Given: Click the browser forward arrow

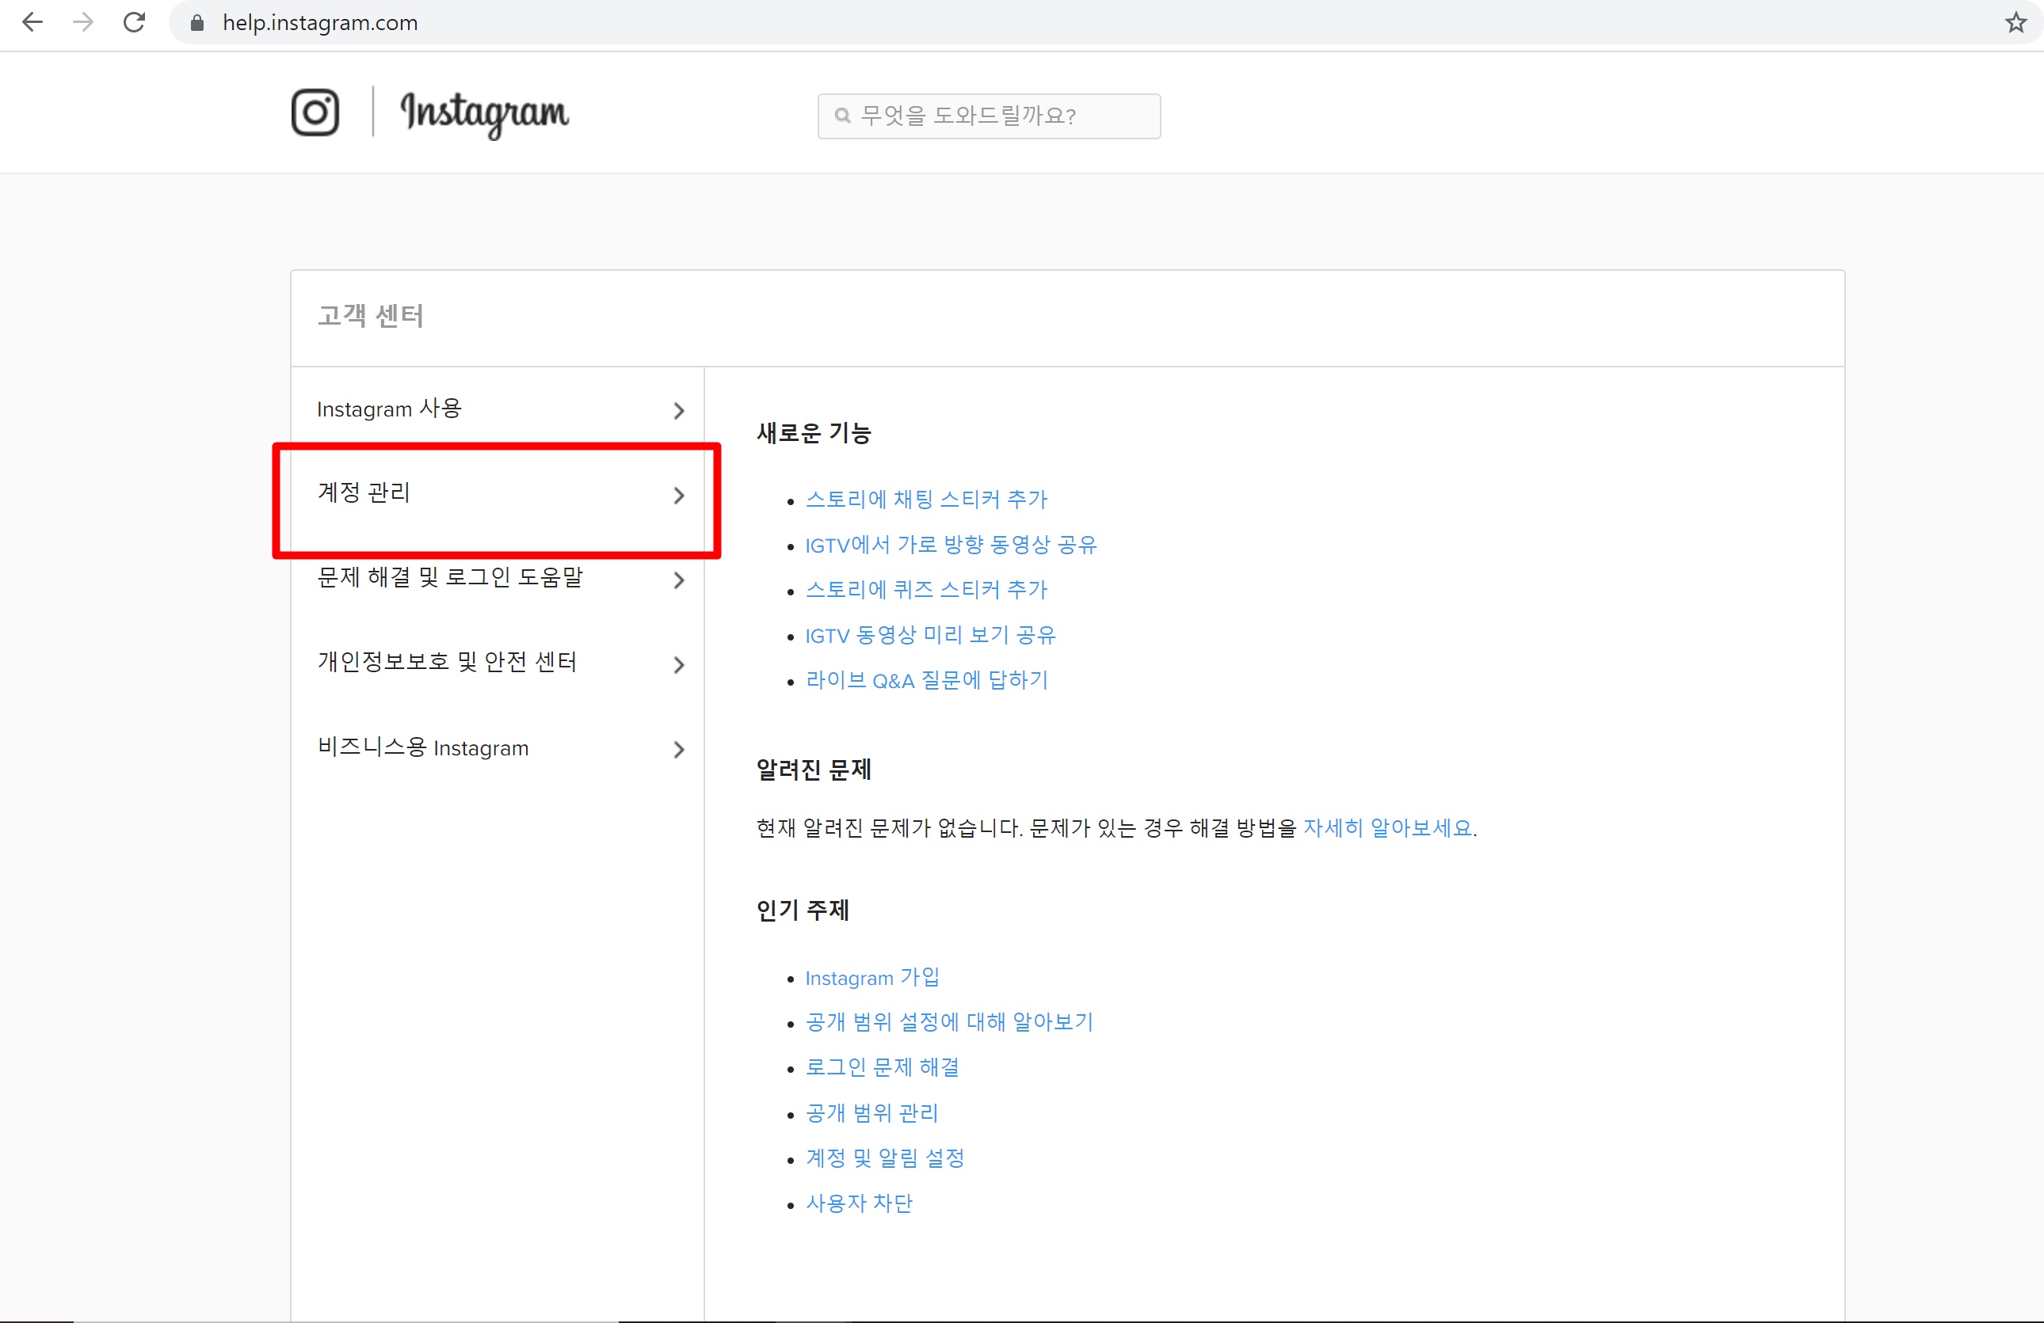Looking at the screenshot, I should coord(83,22).
